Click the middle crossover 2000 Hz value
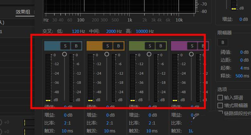Image resolution: width=251 pixels, height=135 pixels. [111, 31]
